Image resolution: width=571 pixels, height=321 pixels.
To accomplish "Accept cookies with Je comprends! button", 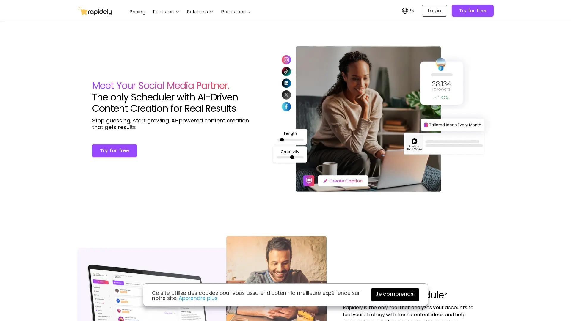I will point(395,294).
